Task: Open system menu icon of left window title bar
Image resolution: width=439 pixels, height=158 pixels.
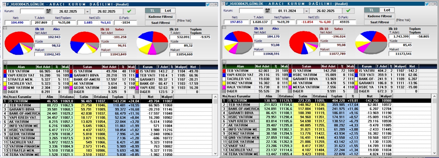Action: pyautogui.click(x=4, y=4)
